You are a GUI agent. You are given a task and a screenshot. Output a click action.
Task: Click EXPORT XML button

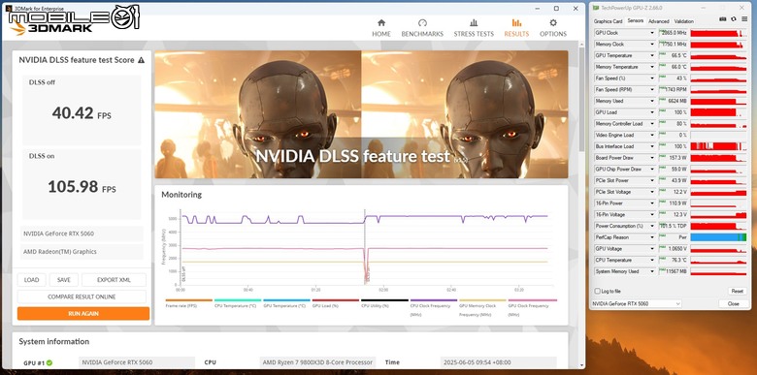pyautogui.click(x=114, y=280)
